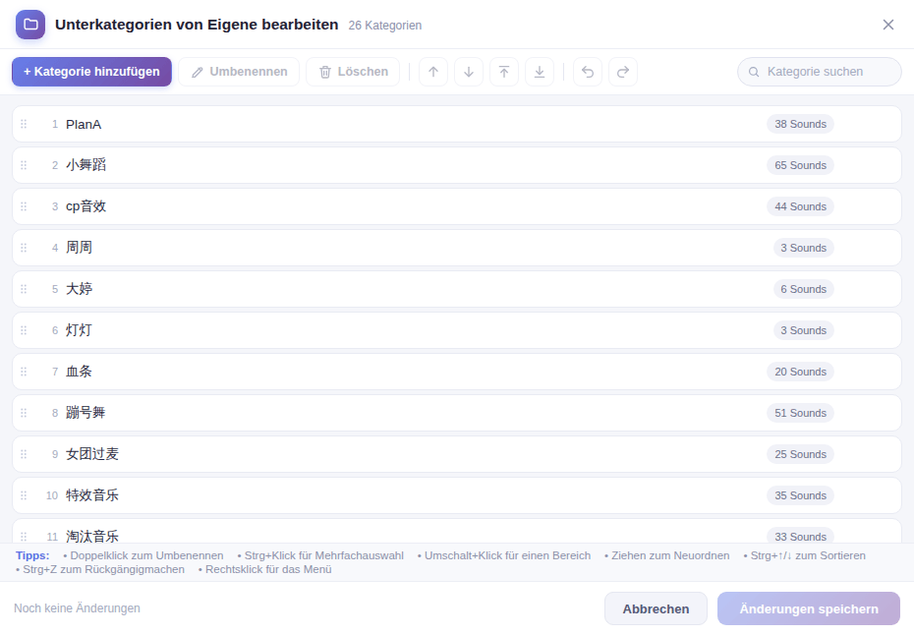The image size is (914, 635).
Task: Click the Umbenennen button
Action: click(239, 72)
